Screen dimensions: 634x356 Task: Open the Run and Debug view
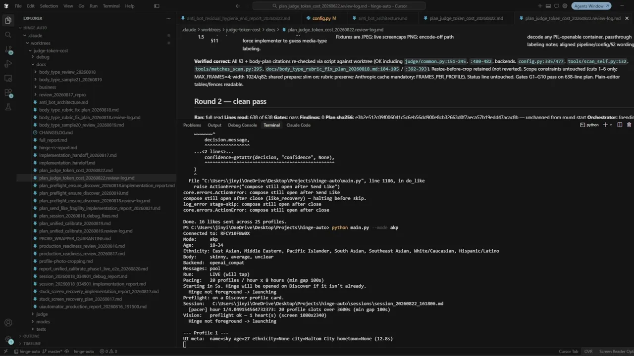tap(8, 64)
